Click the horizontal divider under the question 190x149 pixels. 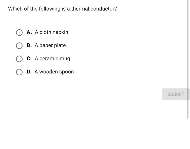pos(99,20)
